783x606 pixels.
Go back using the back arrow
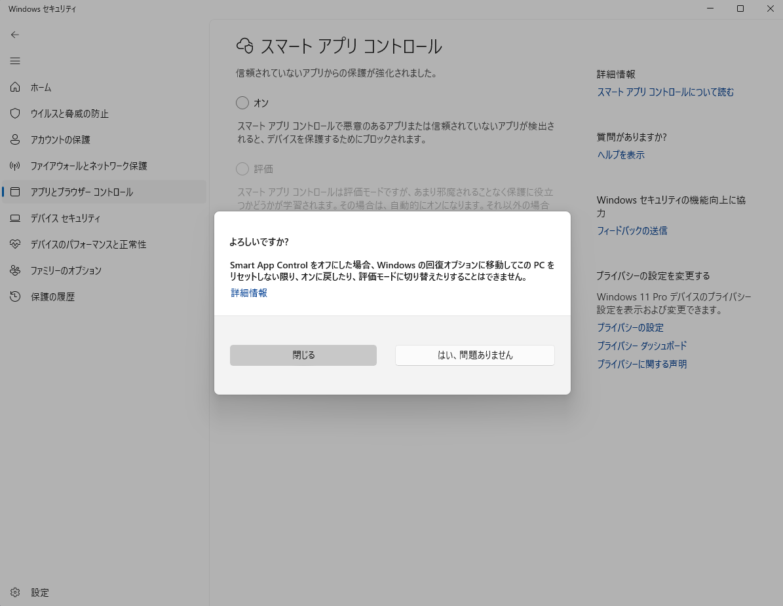click(x=15, y=35)
